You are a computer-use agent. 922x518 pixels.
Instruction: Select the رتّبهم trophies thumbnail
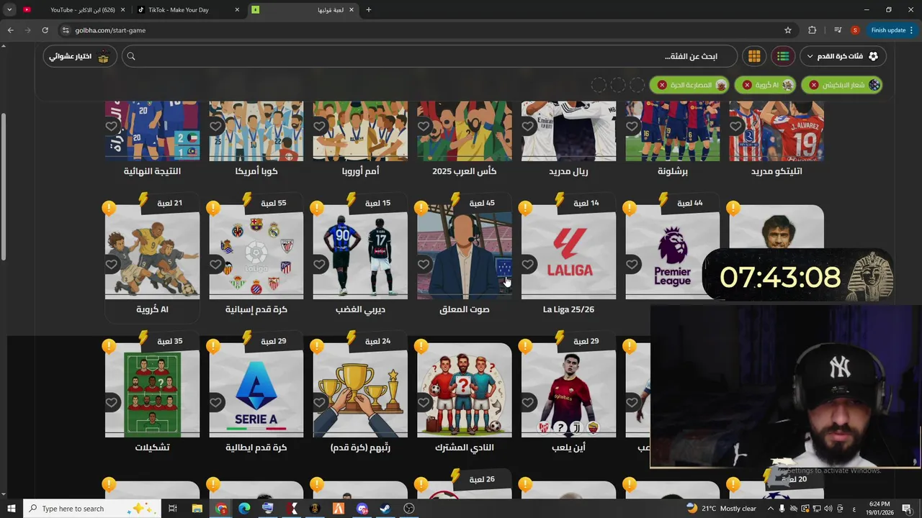click(x=360, y=390)
